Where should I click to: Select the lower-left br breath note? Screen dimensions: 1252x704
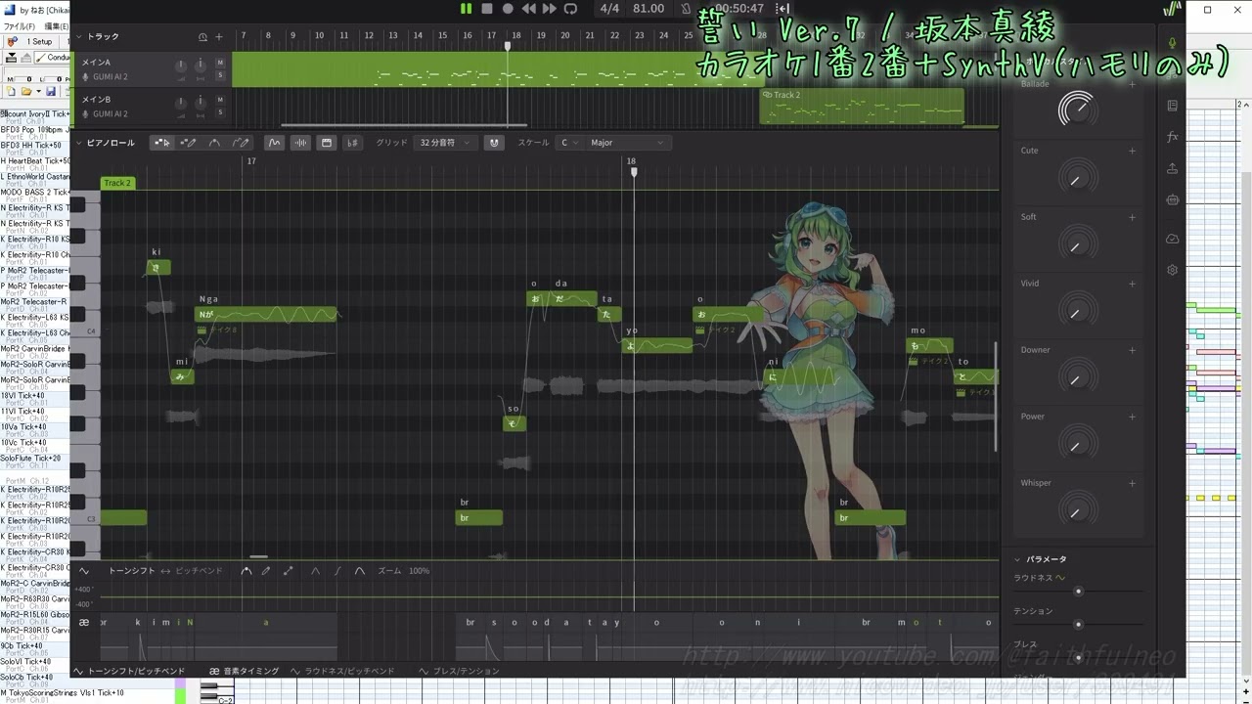[479, 517]
